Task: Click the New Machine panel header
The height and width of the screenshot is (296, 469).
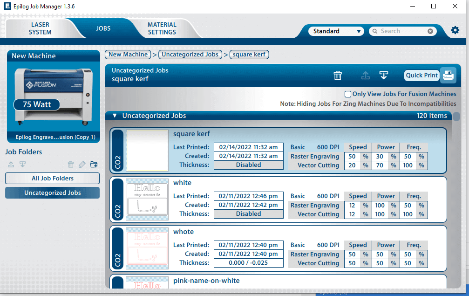Action: click(x=54, y=55)
